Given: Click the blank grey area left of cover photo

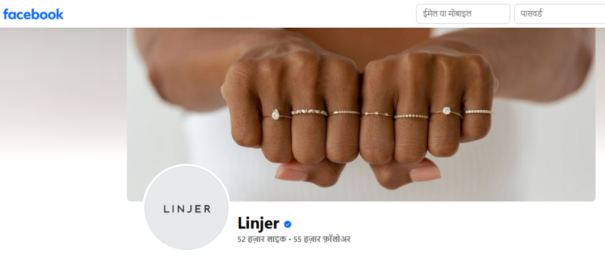Looking at the screenshot, I should 63,93.
